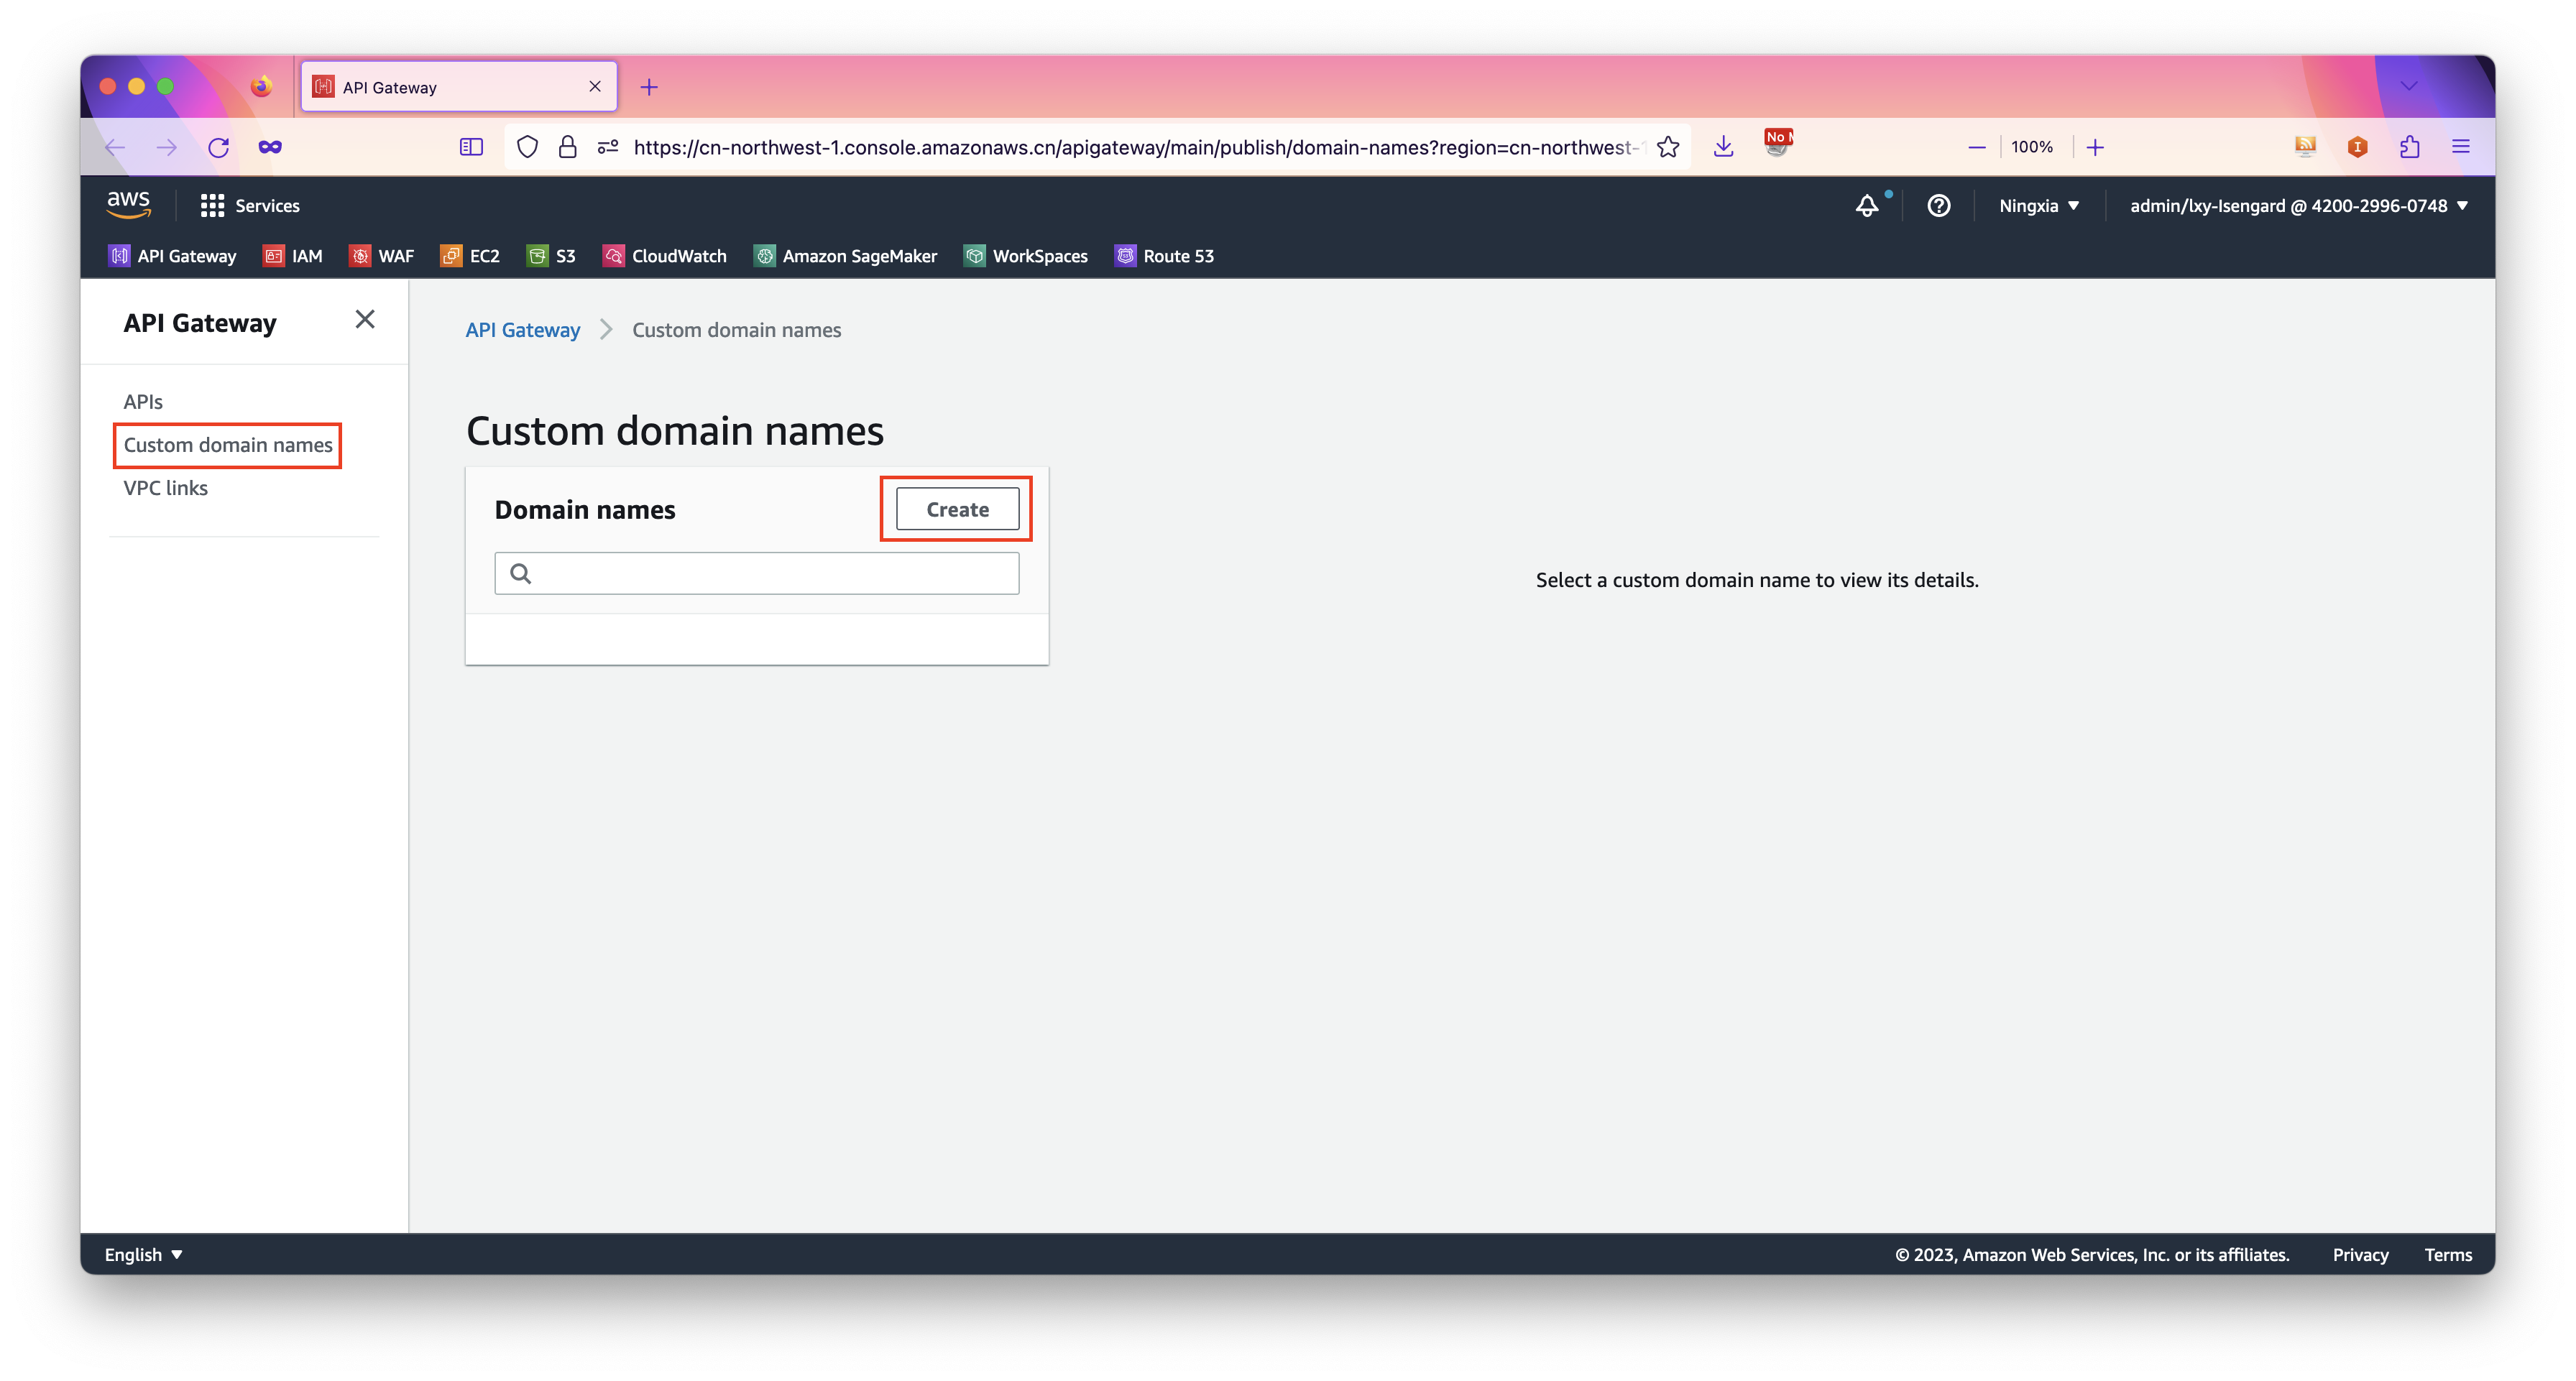Viewport: 2576px width, 1381px height.
Task: Expand the Ningxia region dropdown
Action: pyautogui.click(x=2038, y=206)
